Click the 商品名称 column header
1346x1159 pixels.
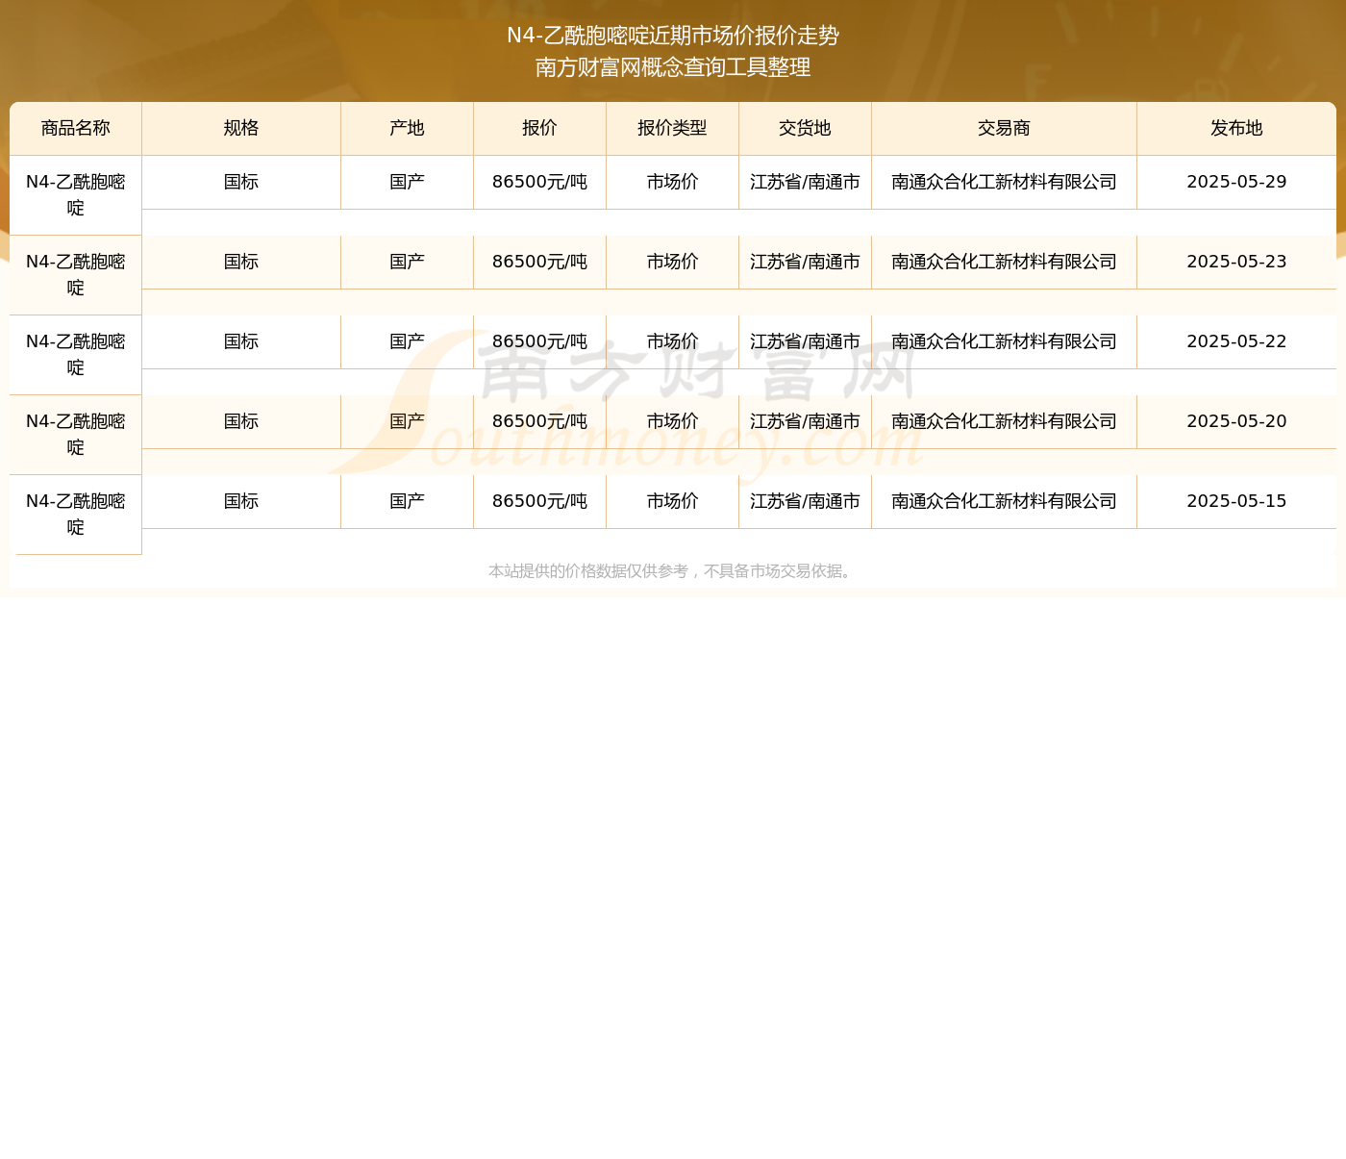tap(76, 129)
